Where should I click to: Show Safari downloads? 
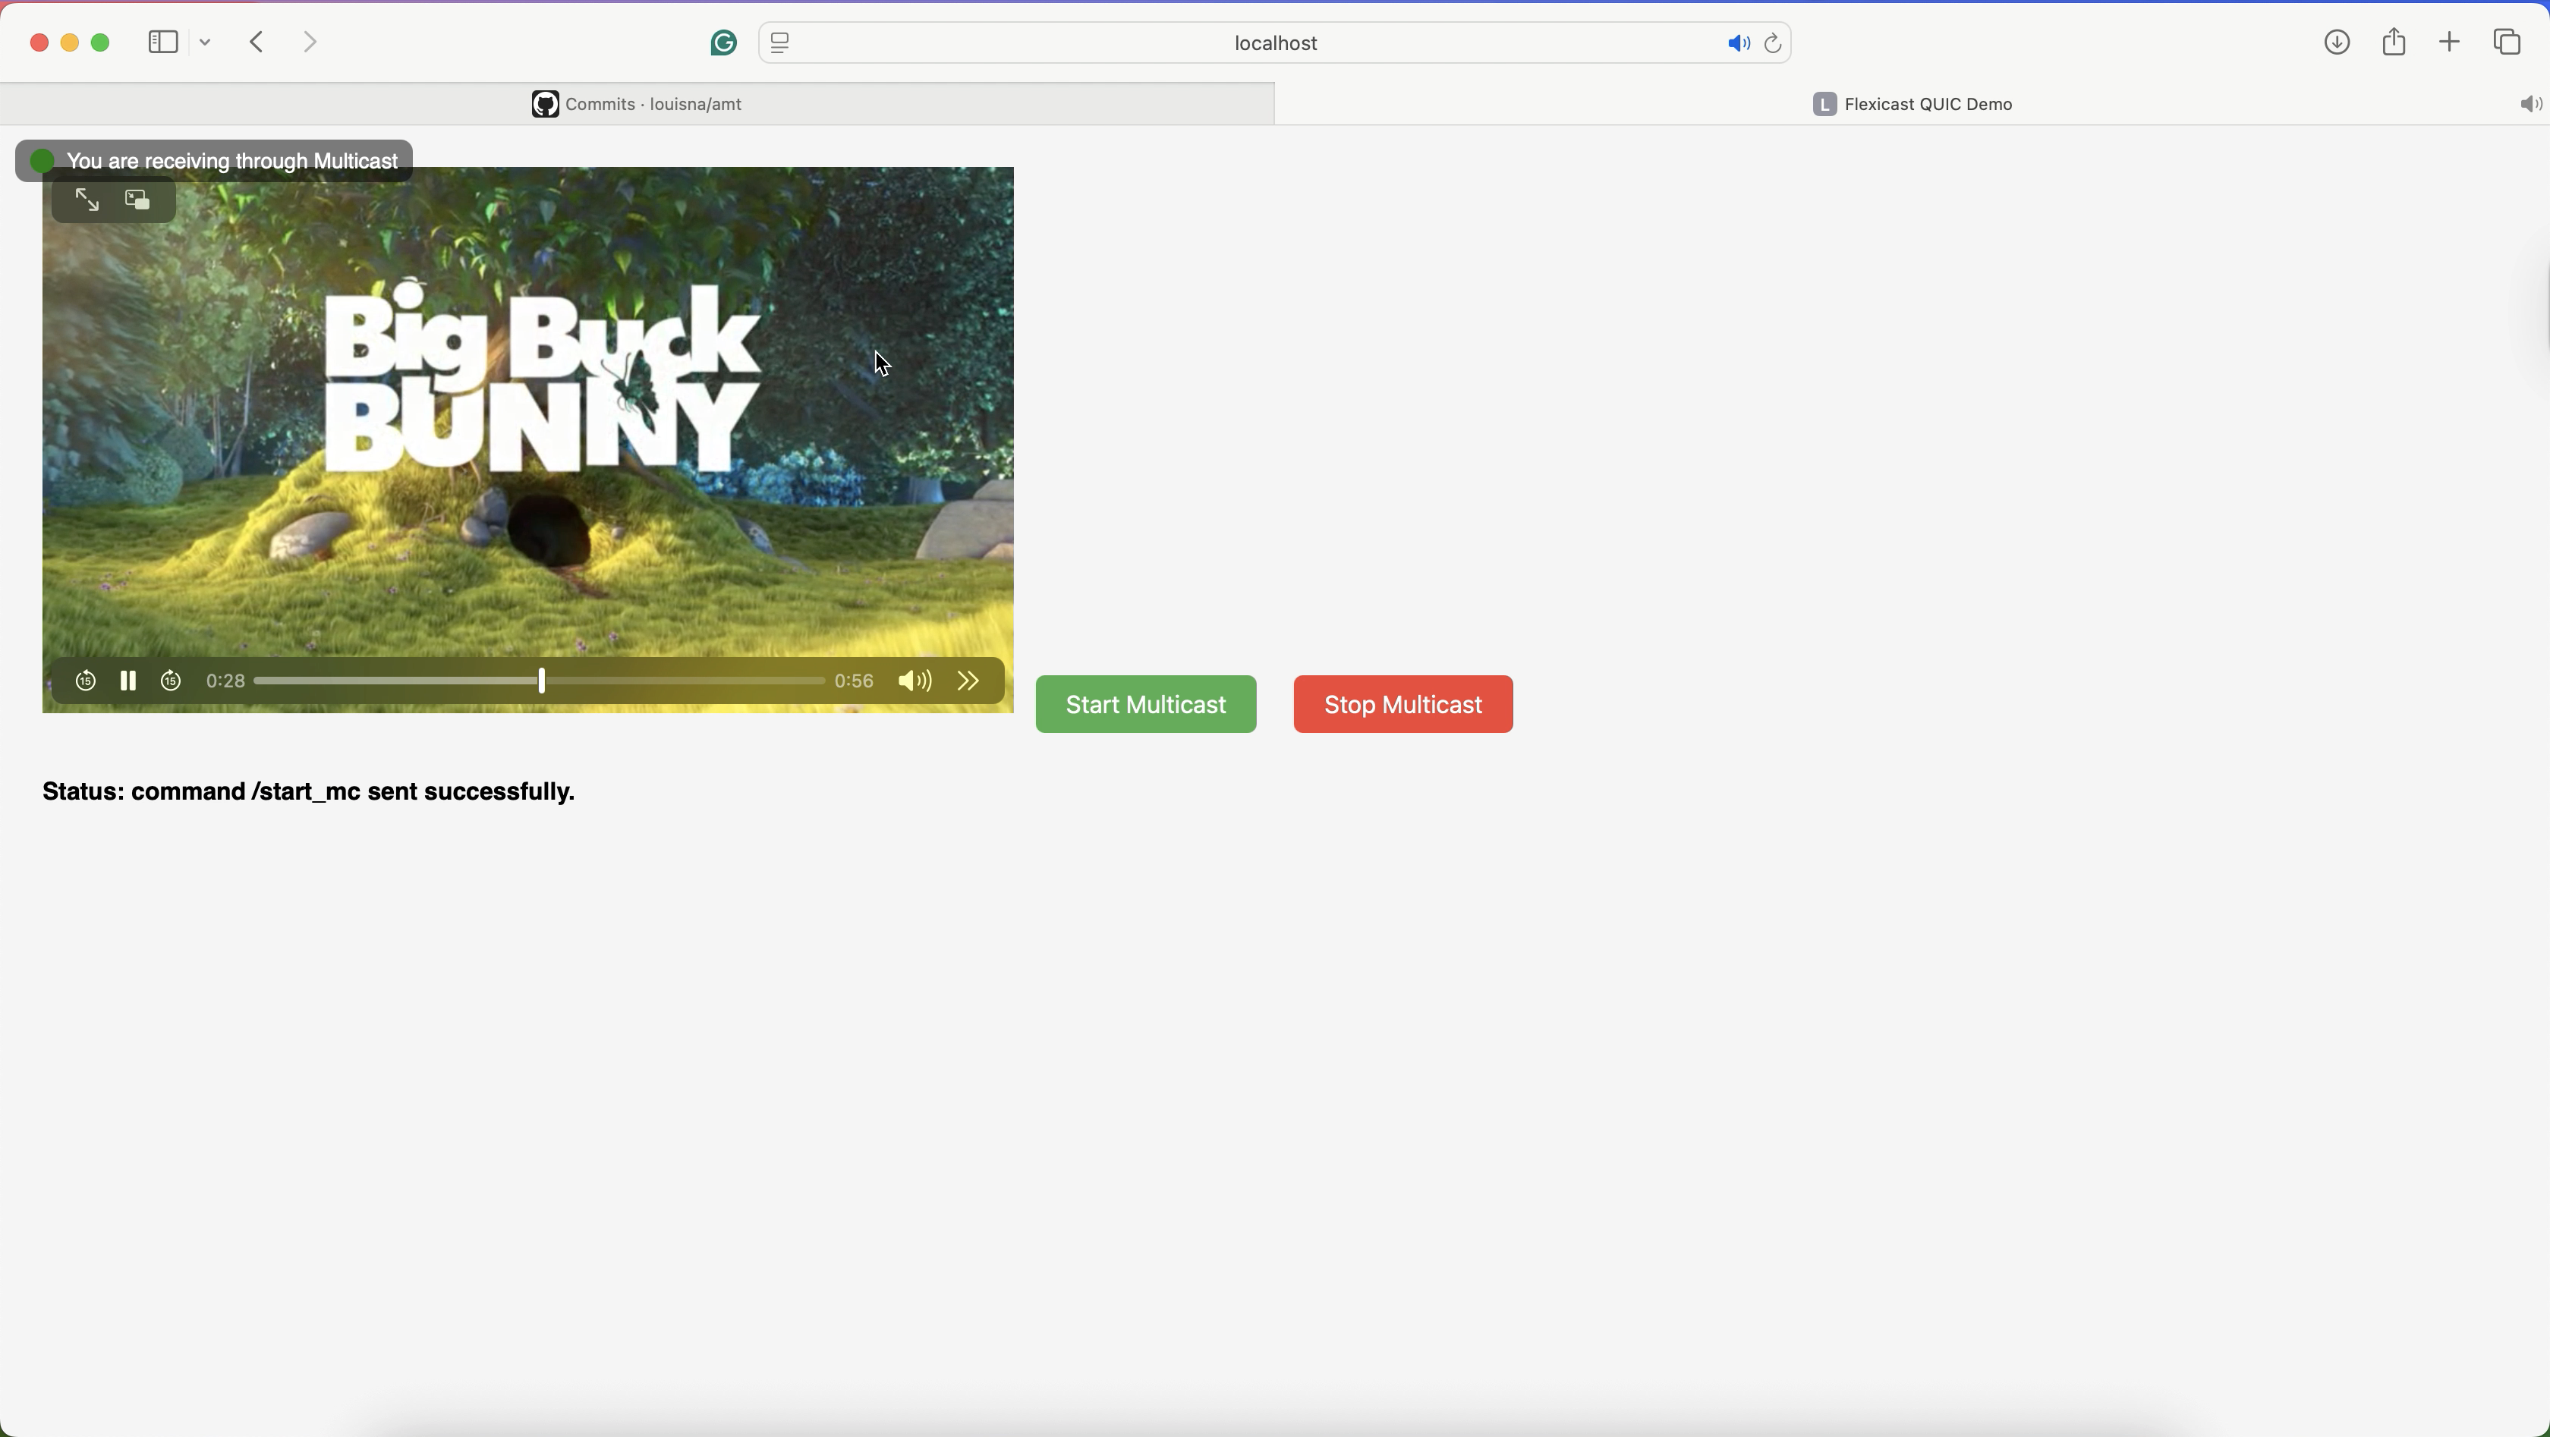(x=2336, y=42)
